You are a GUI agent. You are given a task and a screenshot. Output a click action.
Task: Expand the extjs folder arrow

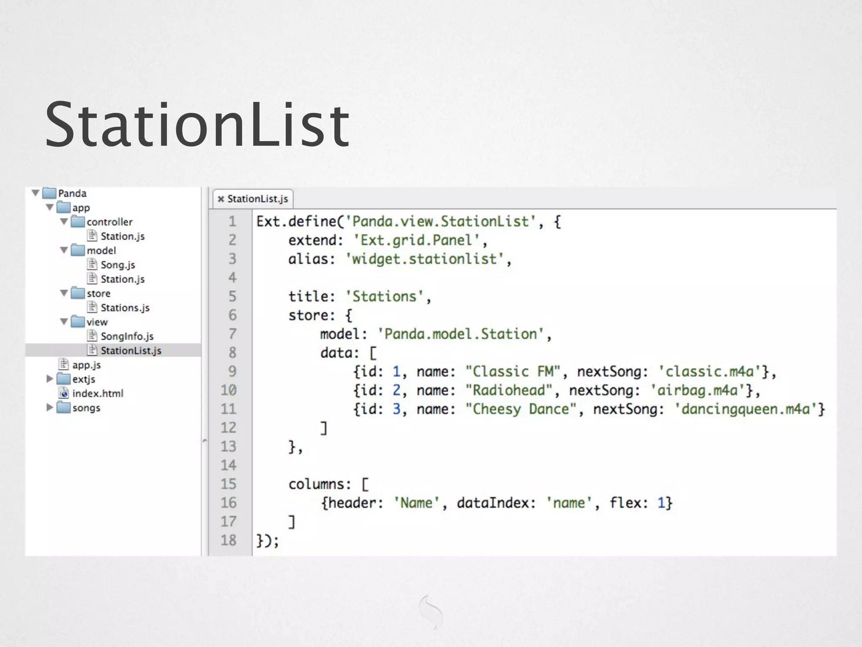point(50,379)
